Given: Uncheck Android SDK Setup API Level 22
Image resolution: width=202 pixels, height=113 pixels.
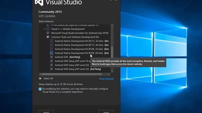Looking at the screenshot, I should tap(51, 65).
